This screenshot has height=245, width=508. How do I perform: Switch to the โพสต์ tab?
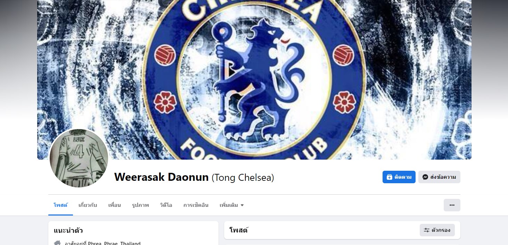60,205
